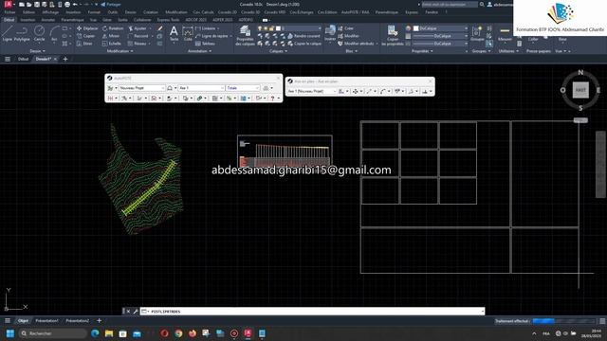Click the Partager share button
Image resolution: width=607 pixels, height=341 pixels.
[x=111, y=4]
